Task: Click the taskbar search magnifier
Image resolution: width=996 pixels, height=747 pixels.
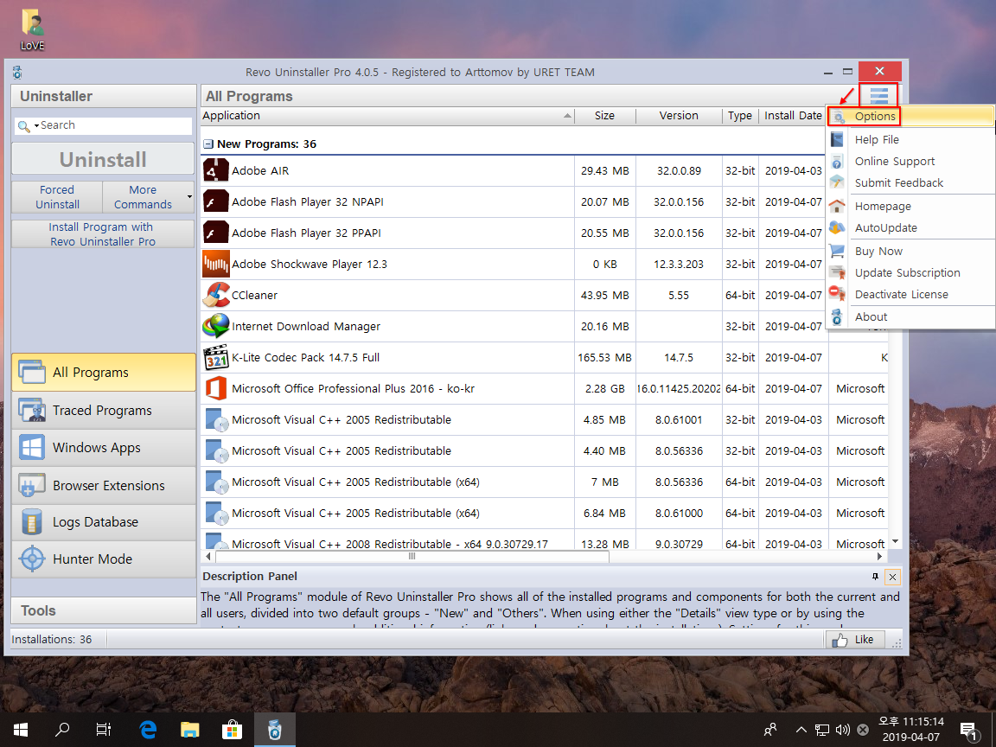Action: tap(62, 729)
